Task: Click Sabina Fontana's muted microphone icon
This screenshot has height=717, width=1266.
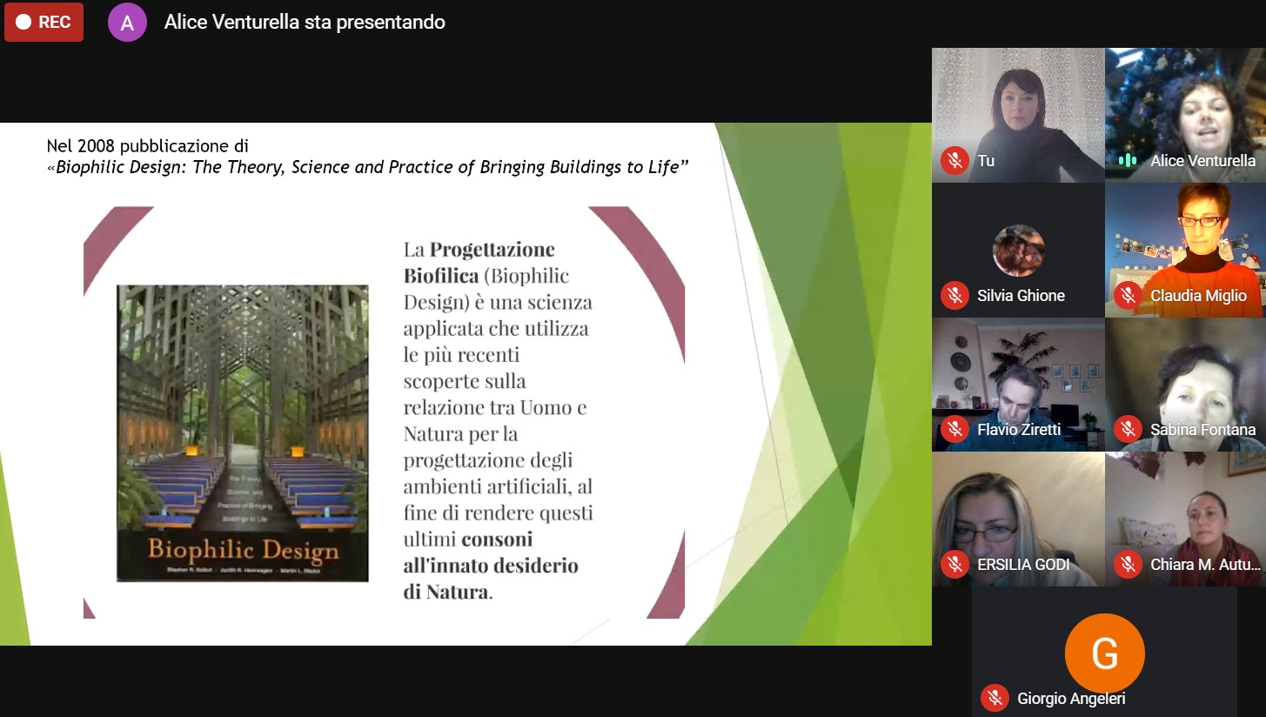Action: click(1128, 430)
